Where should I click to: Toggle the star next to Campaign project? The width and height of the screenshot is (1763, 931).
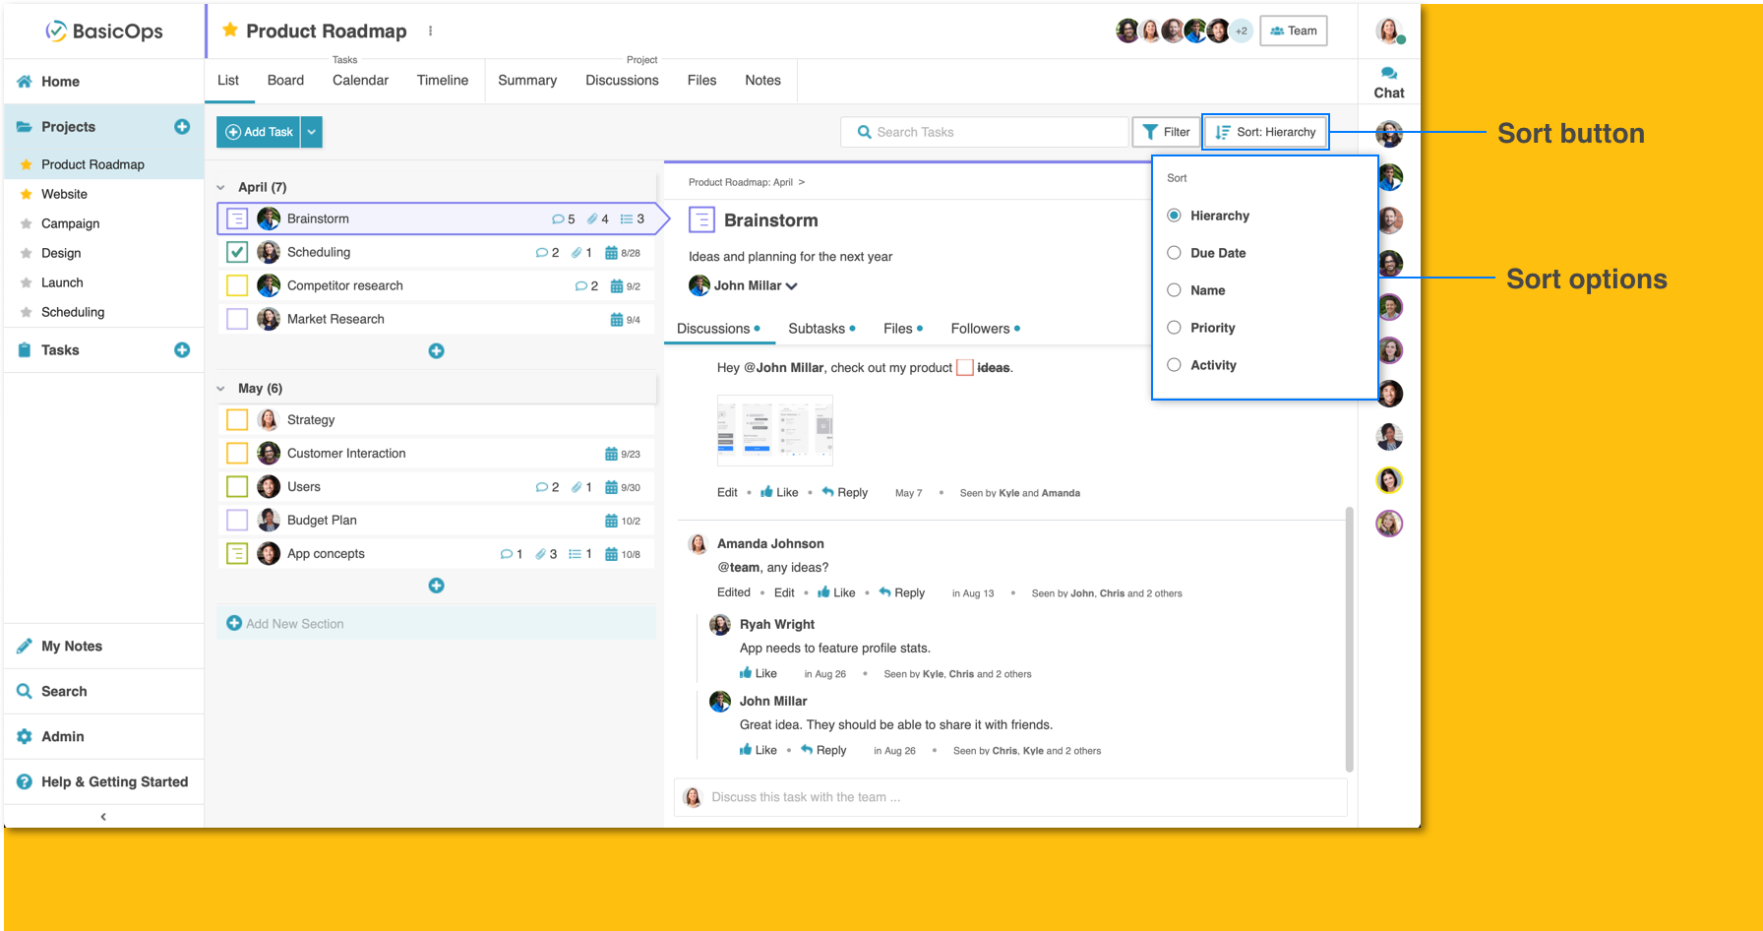[x=27, y=223]
